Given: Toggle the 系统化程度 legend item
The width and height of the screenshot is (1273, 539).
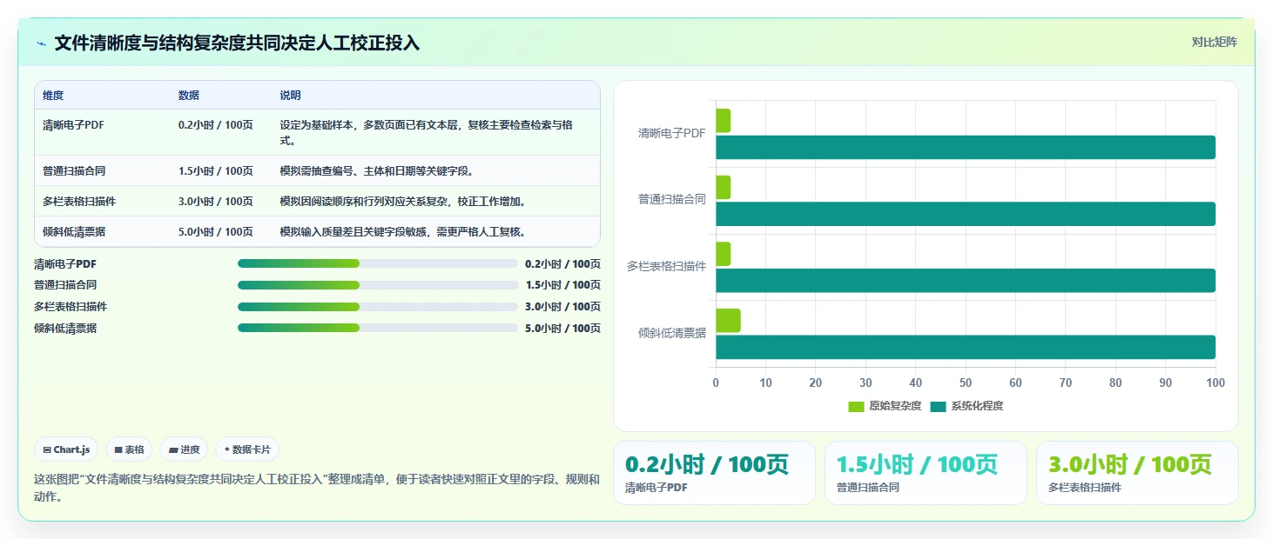Looking at the screenshot, I should click(967, 406).
